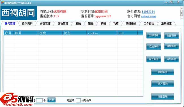Open the 修改资料 tab
Screen dimensions: 184x107
(x=27, y=23)
